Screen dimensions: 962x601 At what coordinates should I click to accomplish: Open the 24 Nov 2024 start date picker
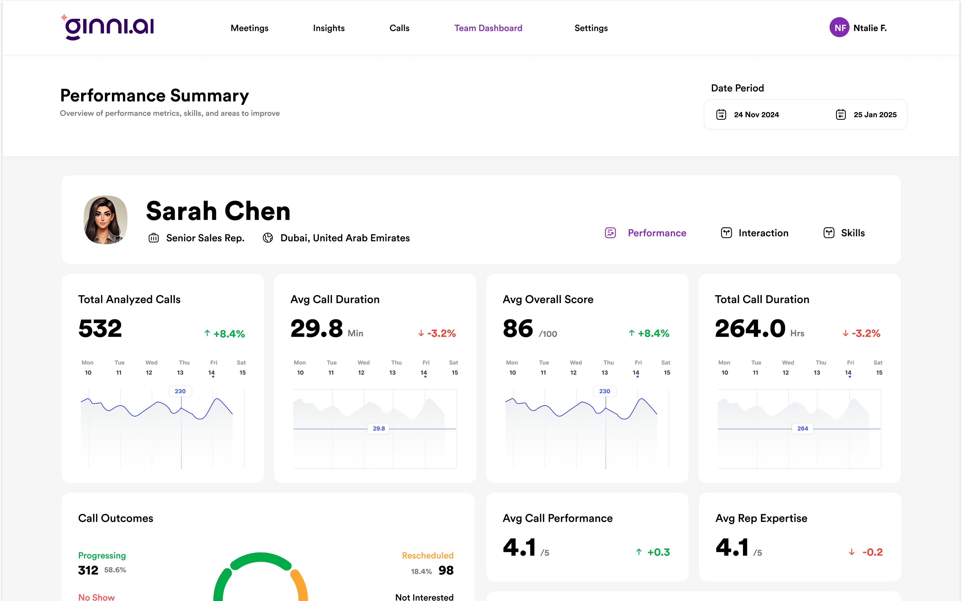click(x=756, y=114)
